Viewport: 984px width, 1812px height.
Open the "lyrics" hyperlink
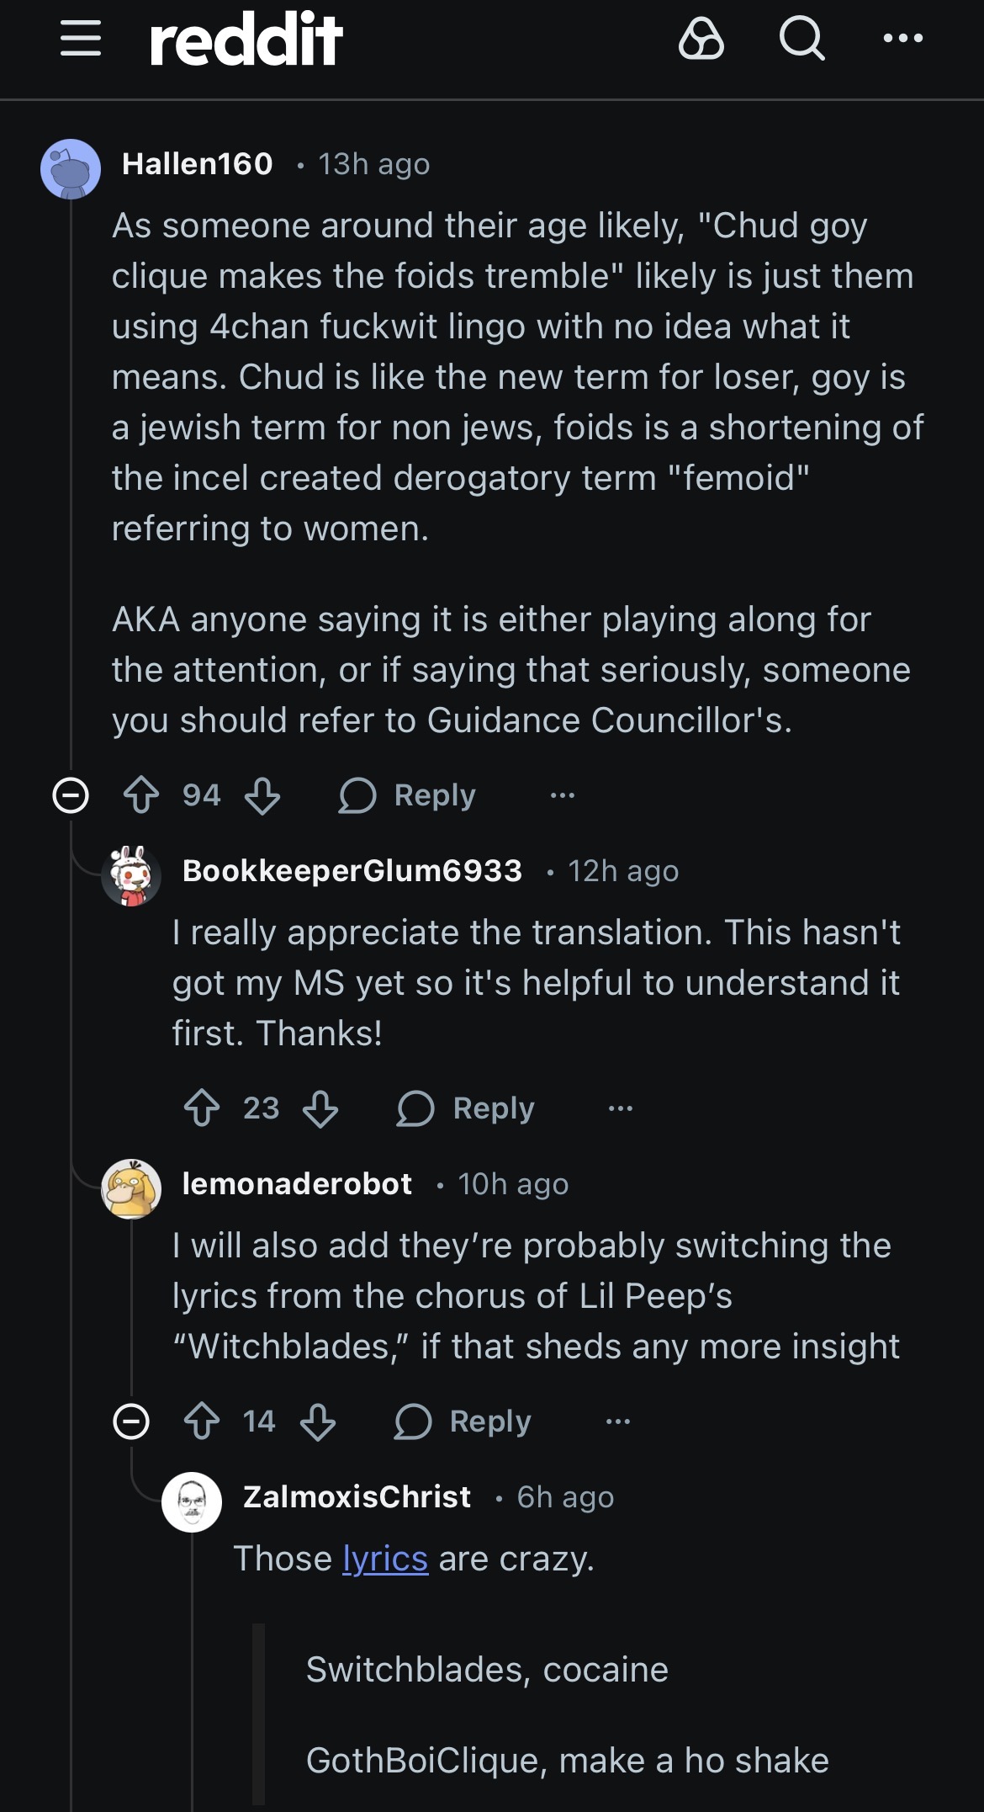385,1559
